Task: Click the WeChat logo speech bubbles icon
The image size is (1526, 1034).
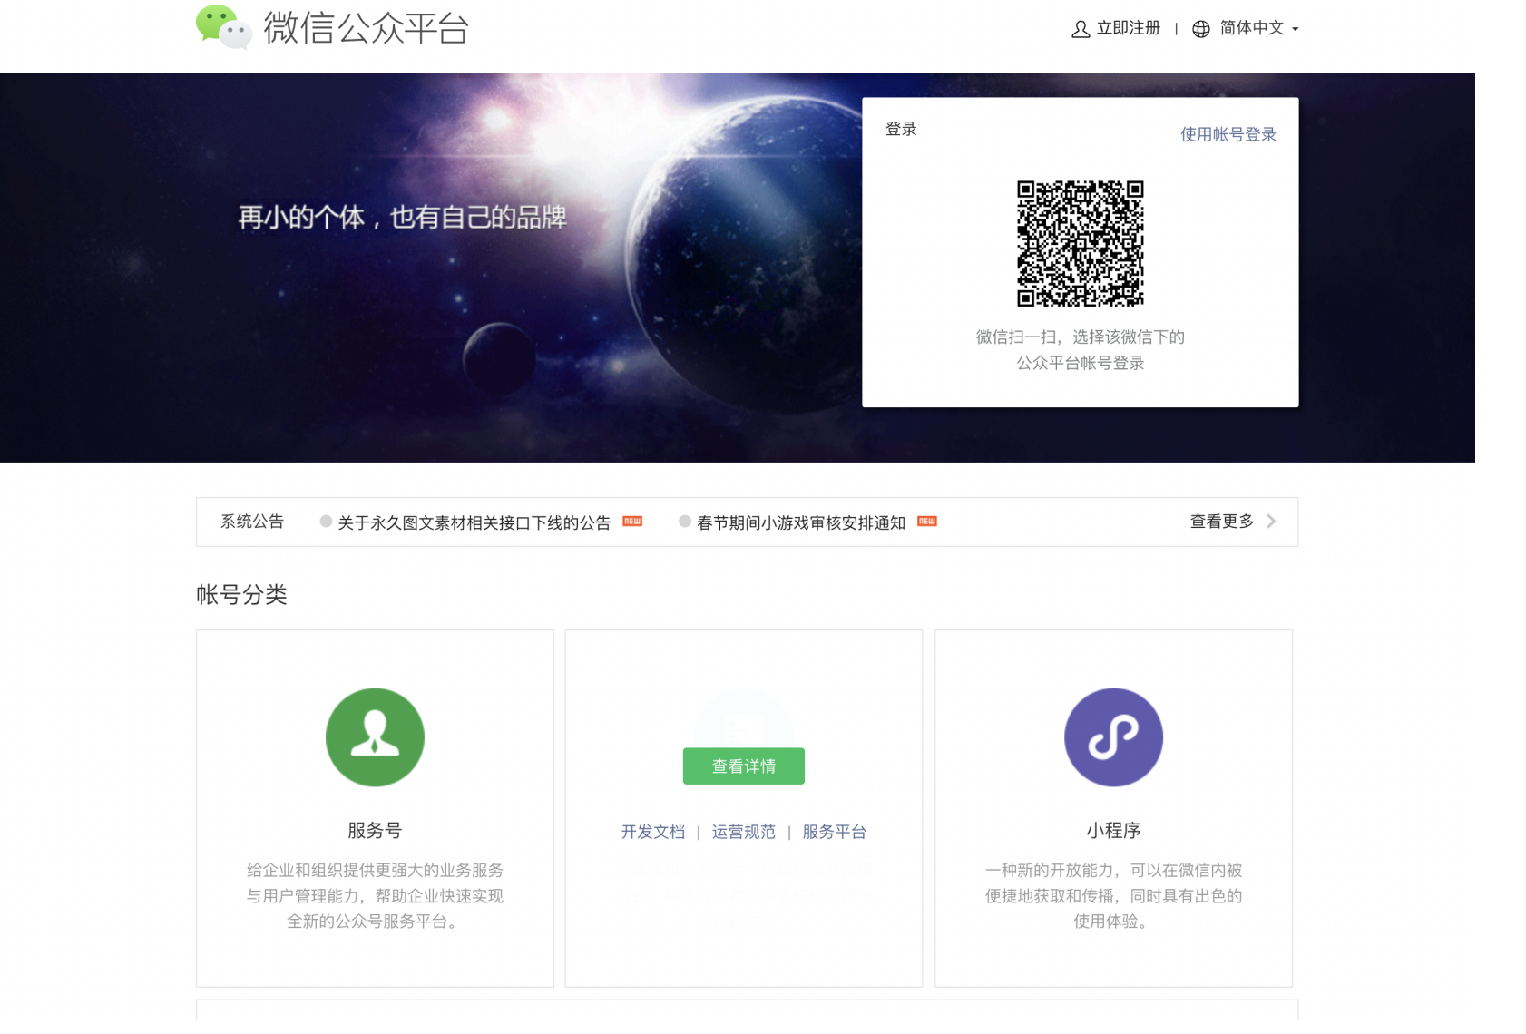Action: tap(223, 27)
